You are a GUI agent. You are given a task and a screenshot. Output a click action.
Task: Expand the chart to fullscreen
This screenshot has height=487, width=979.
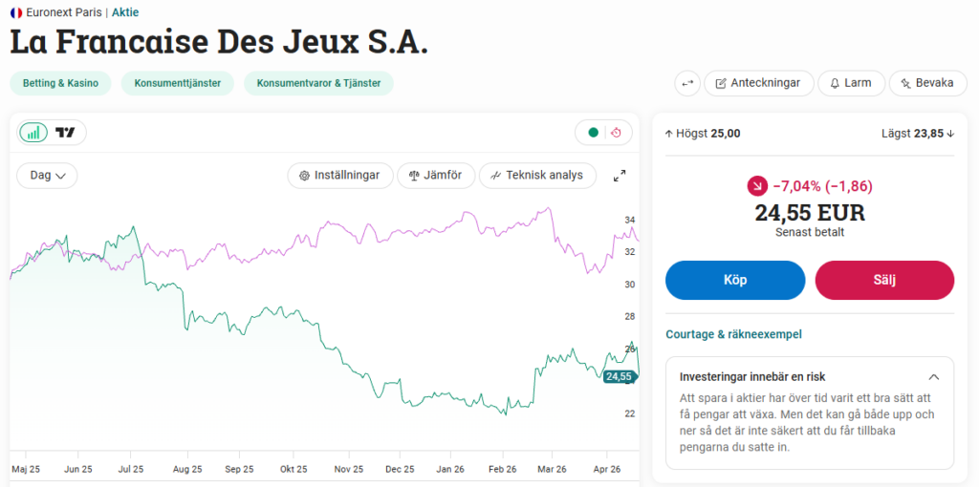(x=620, y=176)
